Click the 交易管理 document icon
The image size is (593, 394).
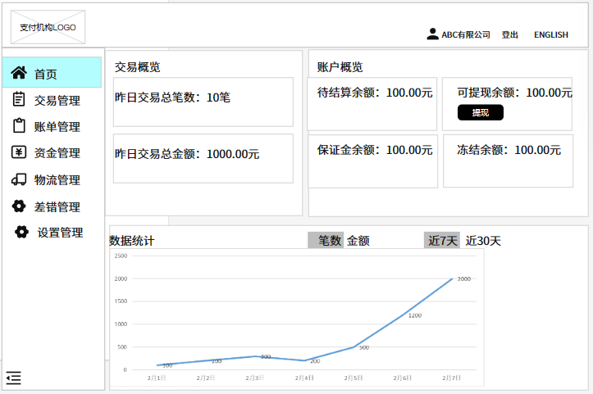(19, 99)
